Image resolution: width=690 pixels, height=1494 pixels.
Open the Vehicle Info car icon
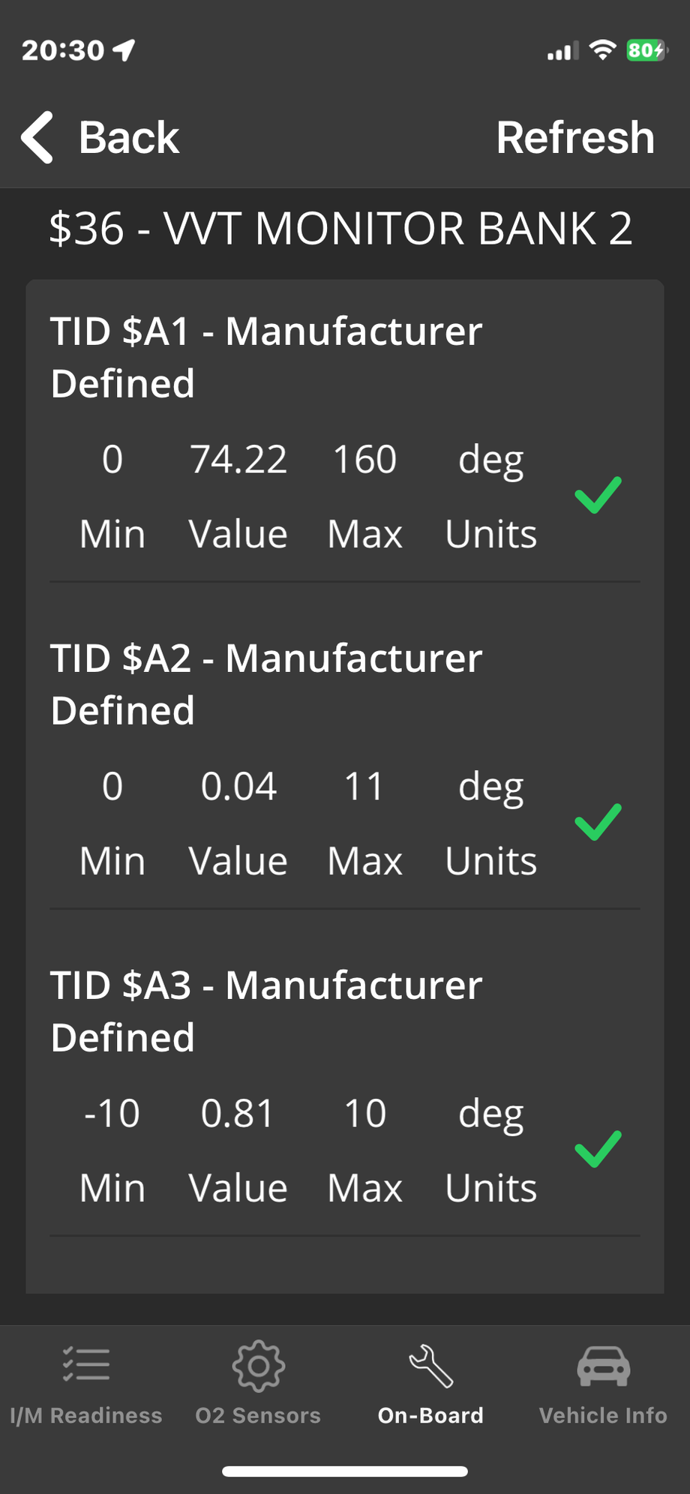tap(603, 1366)
